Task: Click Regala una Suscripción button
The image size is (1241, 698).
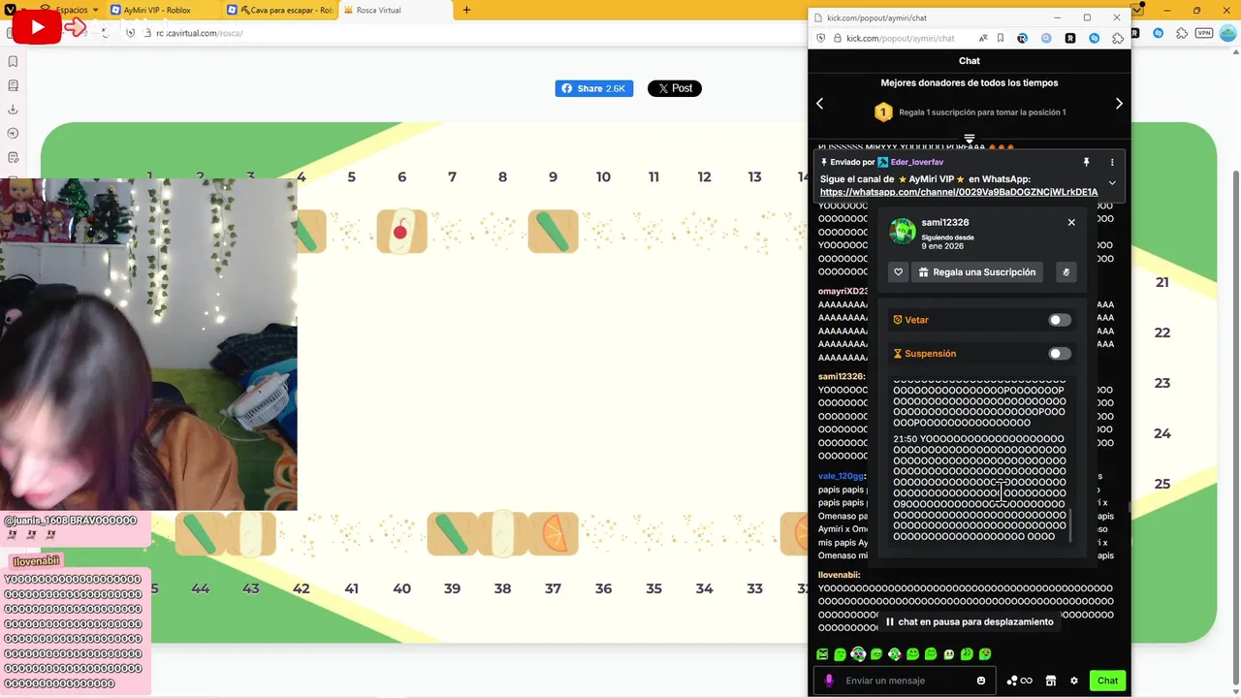Action: click(976, 272)
